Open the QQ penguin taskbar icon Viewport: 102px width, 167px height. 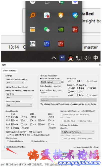pos(71,58)
